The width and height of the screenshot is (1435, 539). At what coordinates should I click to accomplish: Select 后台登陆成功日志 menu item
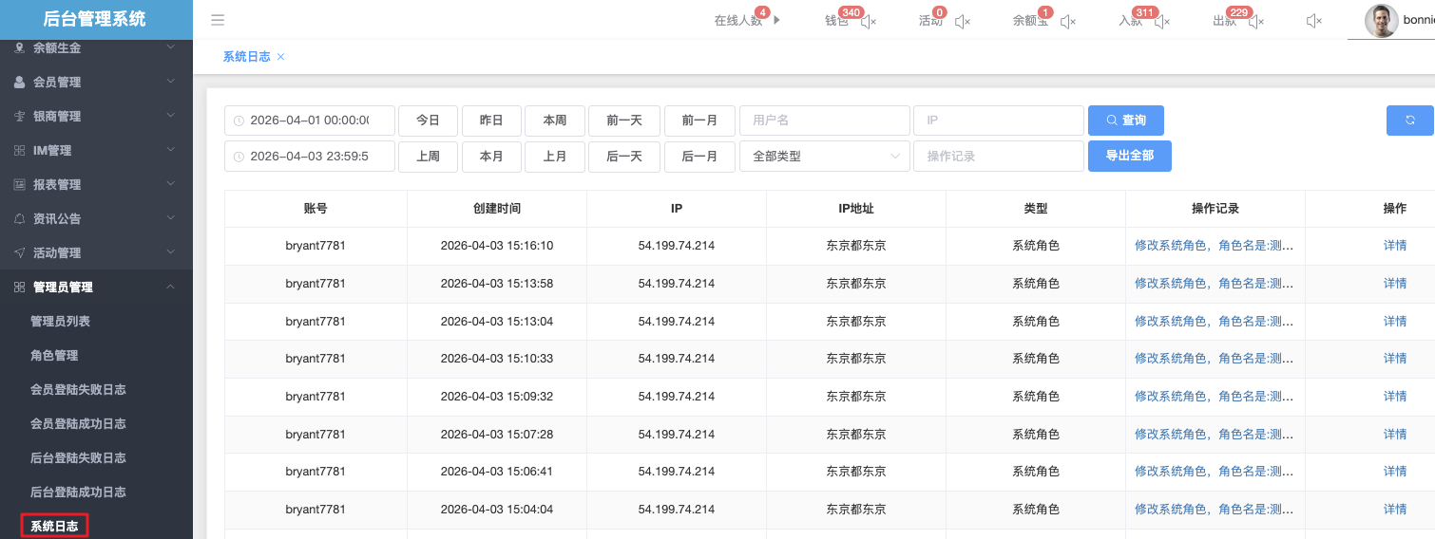(78, 493)
